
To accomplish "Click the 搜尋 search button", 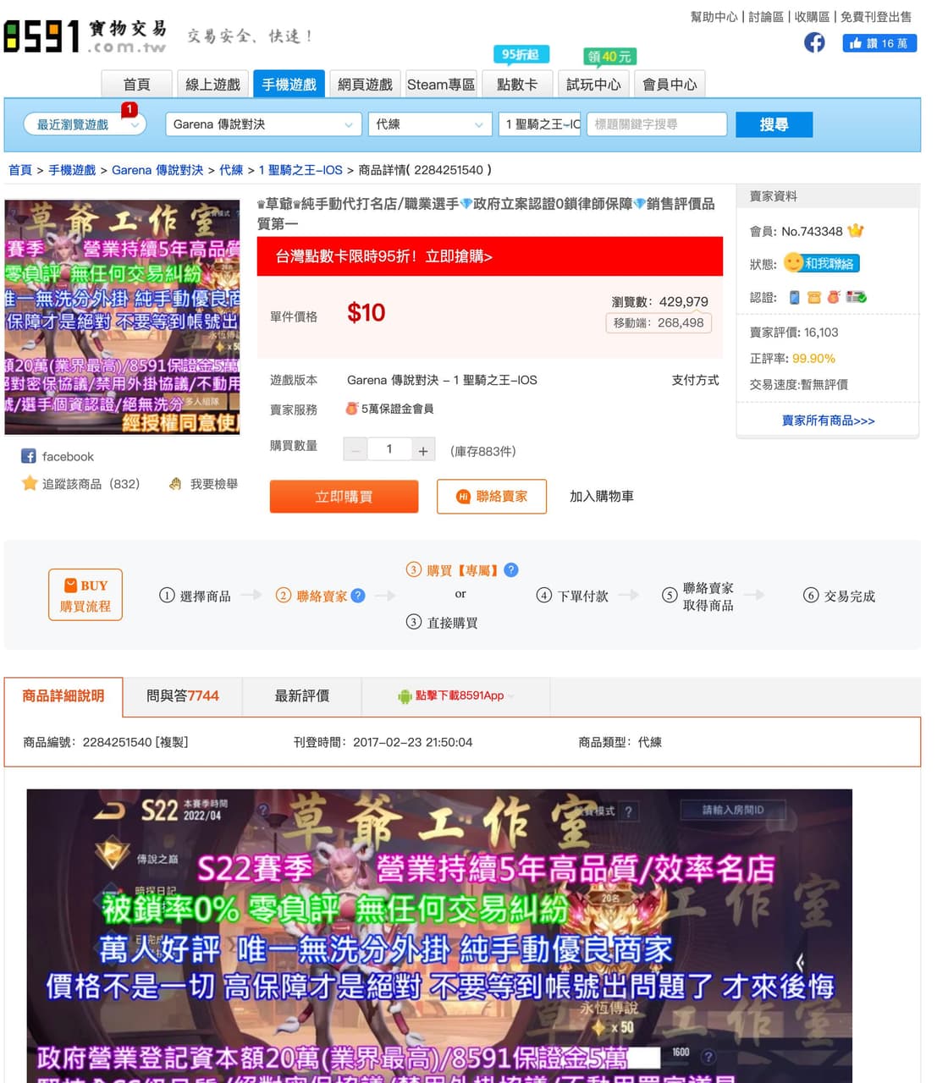I will 774,124.
